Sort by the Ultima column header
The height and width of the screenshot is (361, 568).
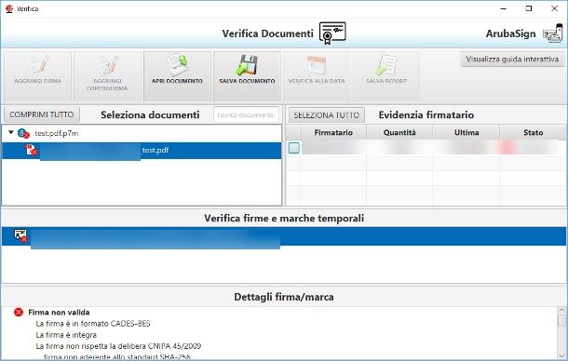point(467,132)
